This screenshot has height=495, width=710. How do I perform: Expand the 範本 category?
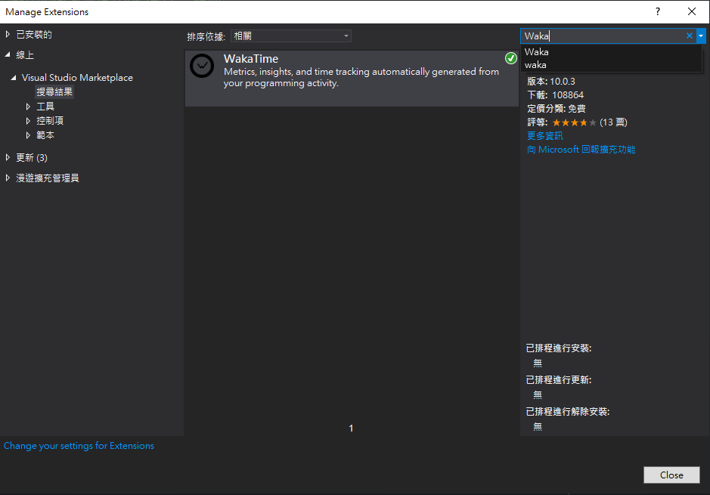[28, 135]
